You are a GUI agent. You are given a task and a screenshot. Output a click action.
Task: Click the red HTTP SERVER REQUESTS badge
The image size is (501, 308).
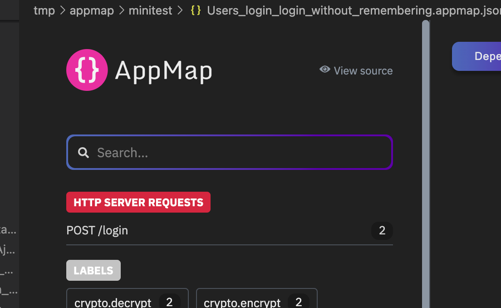pyautogui.click(x=138, y=202)
